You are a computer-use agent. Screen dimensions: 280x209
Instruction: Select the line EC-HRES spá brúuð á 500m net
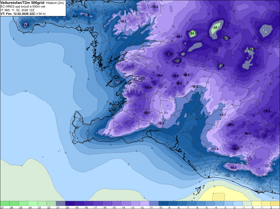click(x=23, y=7)
